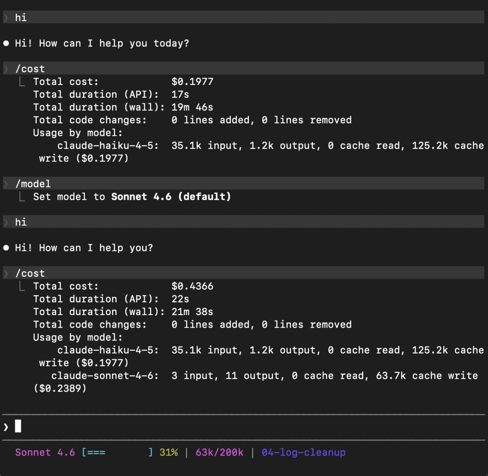Click the $0.1977 total cost value

pyautogui.click(x=192, y=81)
